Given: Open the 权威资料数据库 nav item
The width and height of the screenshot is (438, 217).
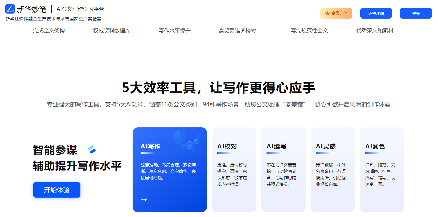Looking at the screenshot, I should coord(112,31).
